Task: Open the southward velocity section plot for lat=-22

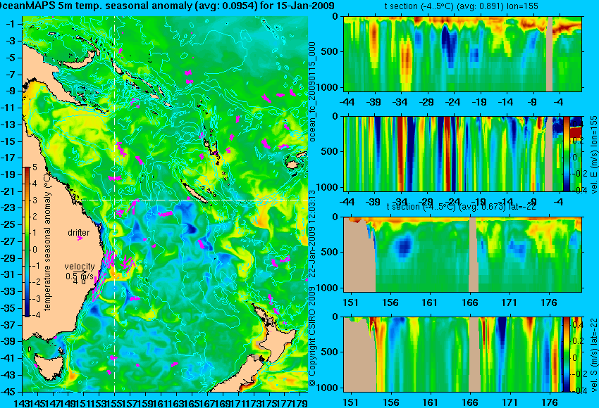Action: click(x=462, y=355)
